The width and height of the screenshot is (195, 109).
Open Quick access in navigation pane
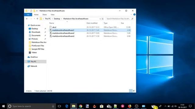35,25
